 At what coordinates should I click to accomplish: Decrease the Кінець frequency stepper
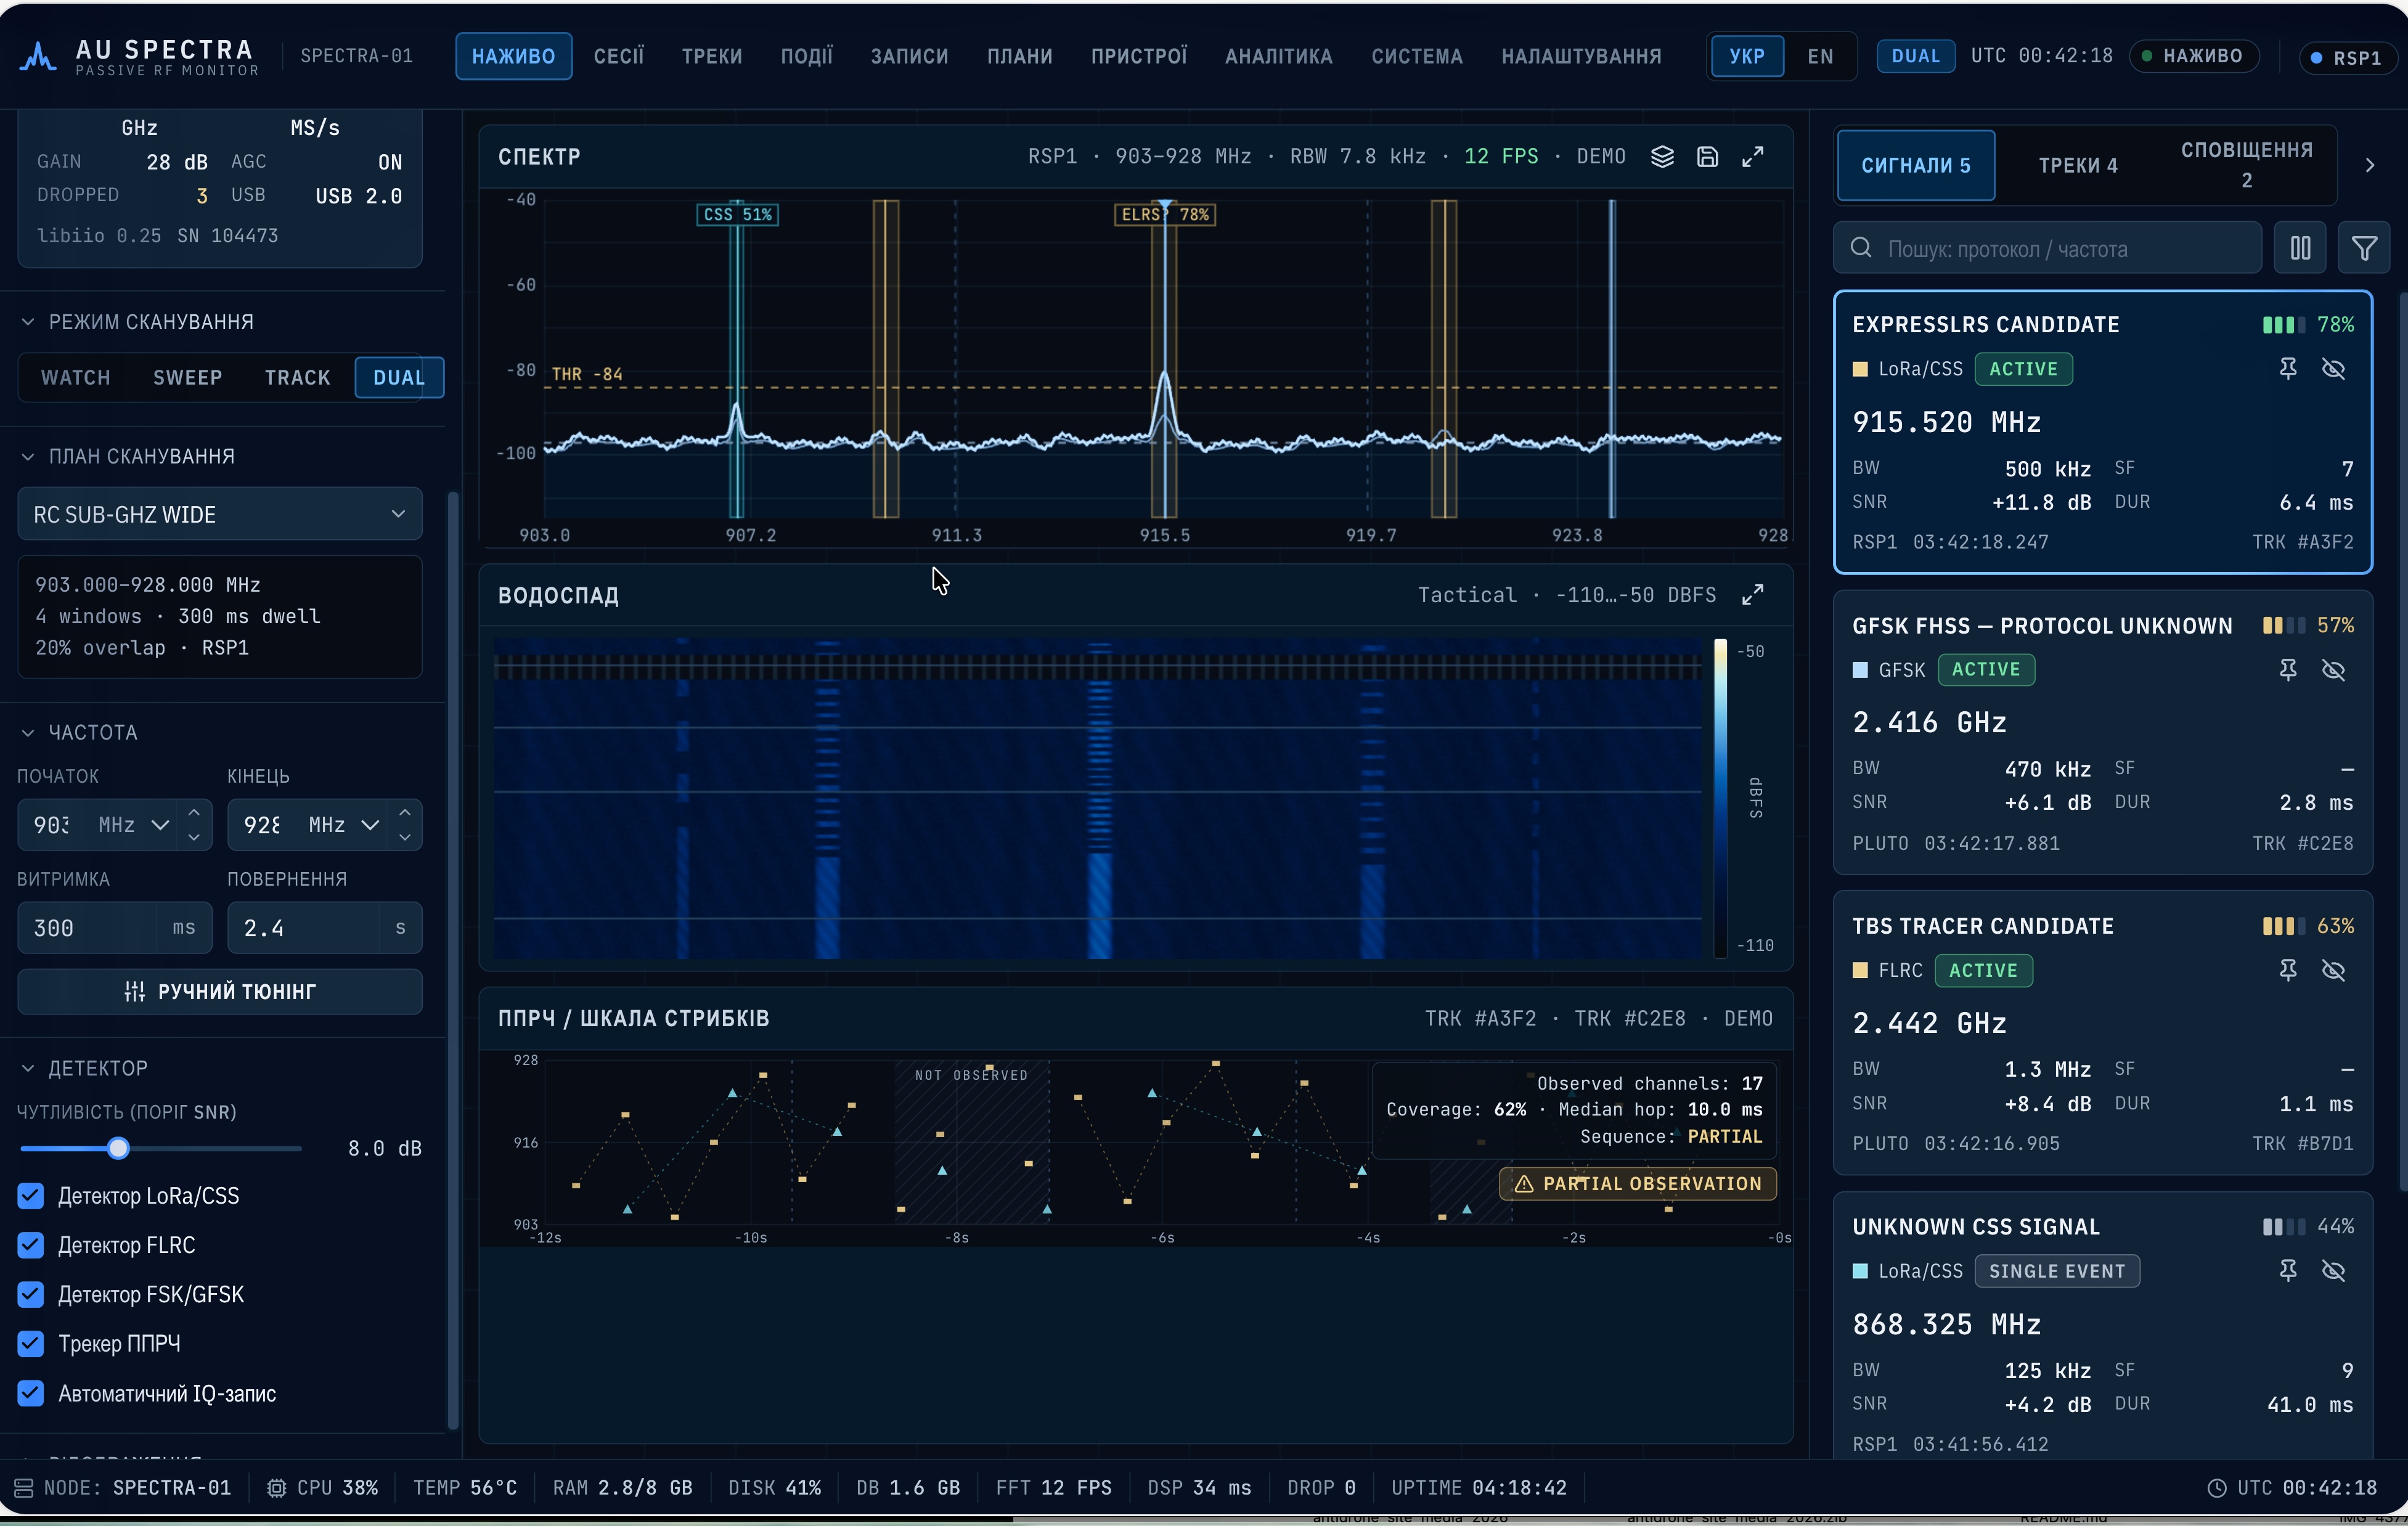[x=405, y=838]
